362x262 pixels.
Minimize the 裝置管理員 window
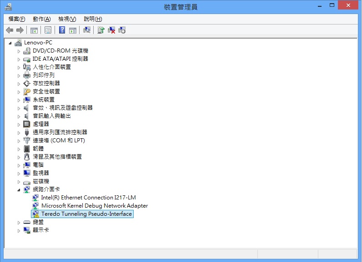pos(320,5)
